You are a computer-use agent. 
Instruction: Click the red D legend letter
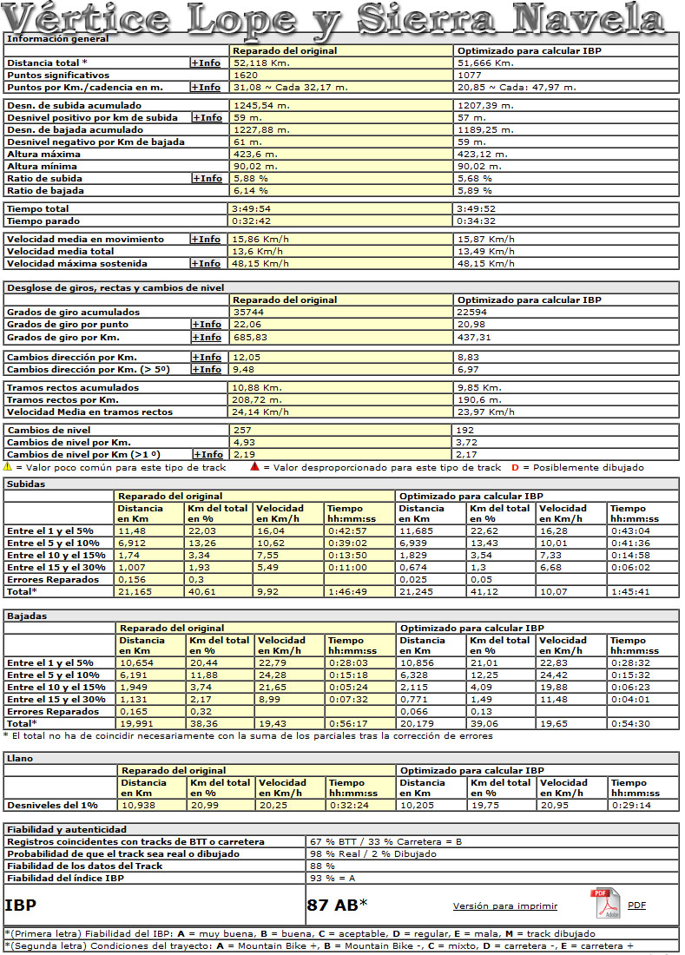tap(516, 467)
